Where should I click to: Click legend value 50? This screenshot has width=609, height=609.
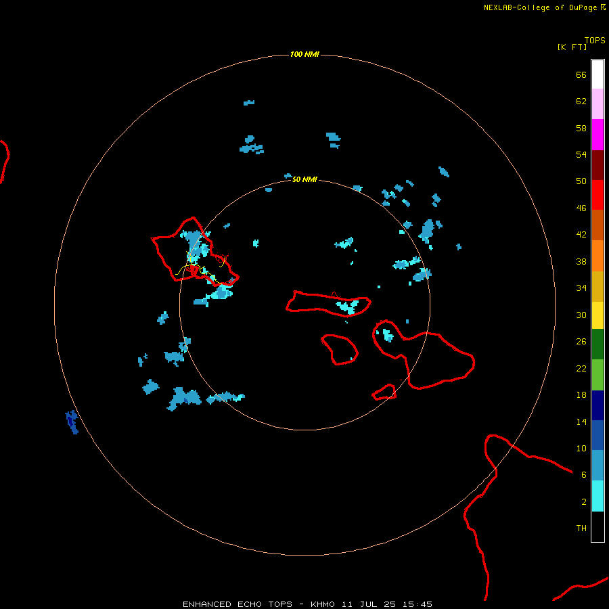tap(581, 181)
